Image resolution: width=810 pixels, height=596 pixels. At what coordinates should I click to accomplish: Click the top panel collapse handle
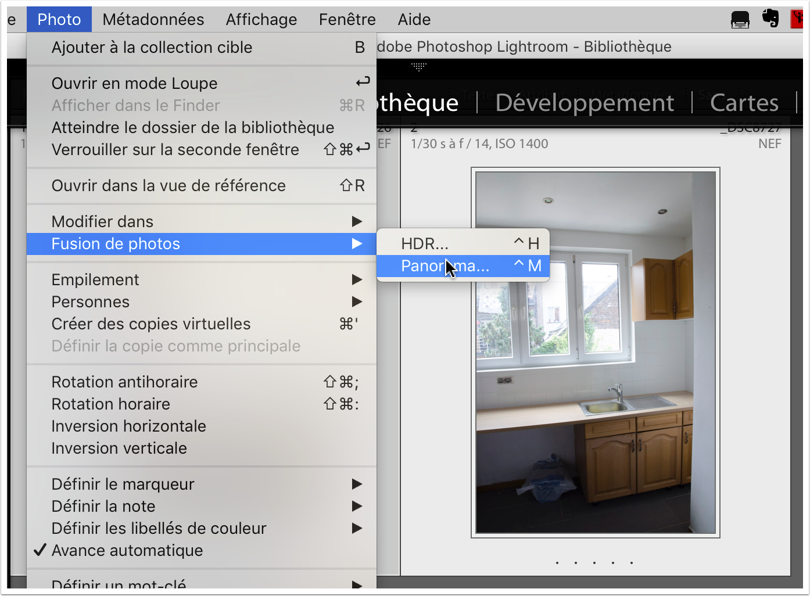click(419, 67)
